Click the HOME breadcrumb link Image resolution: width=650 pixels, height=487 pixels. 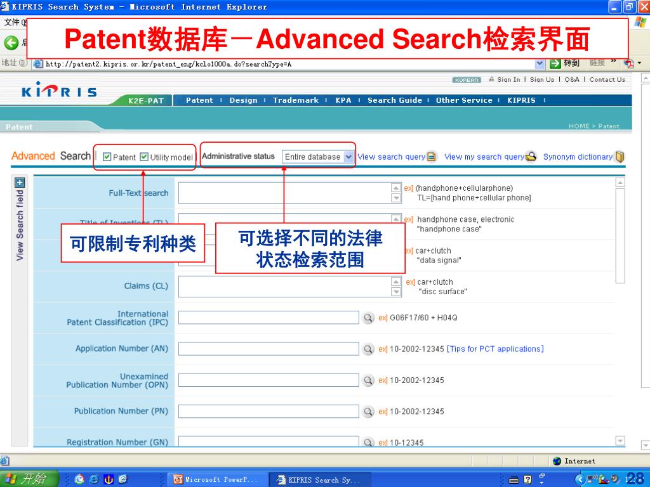(579, 126)
